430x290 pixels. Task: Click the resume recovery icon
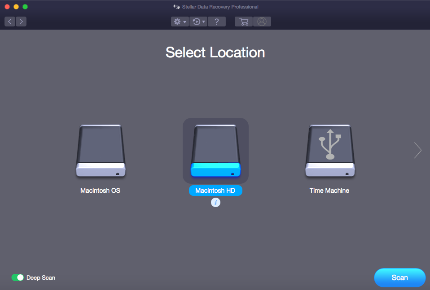point(196,21)
